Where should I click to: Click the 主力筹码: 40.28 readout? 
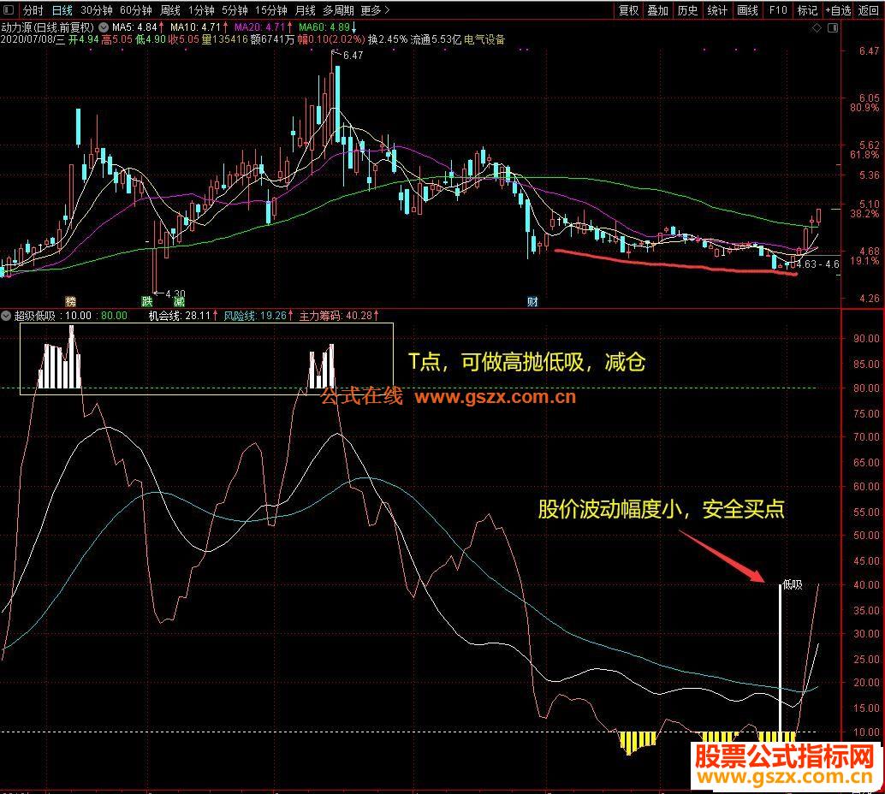point(339,316)
